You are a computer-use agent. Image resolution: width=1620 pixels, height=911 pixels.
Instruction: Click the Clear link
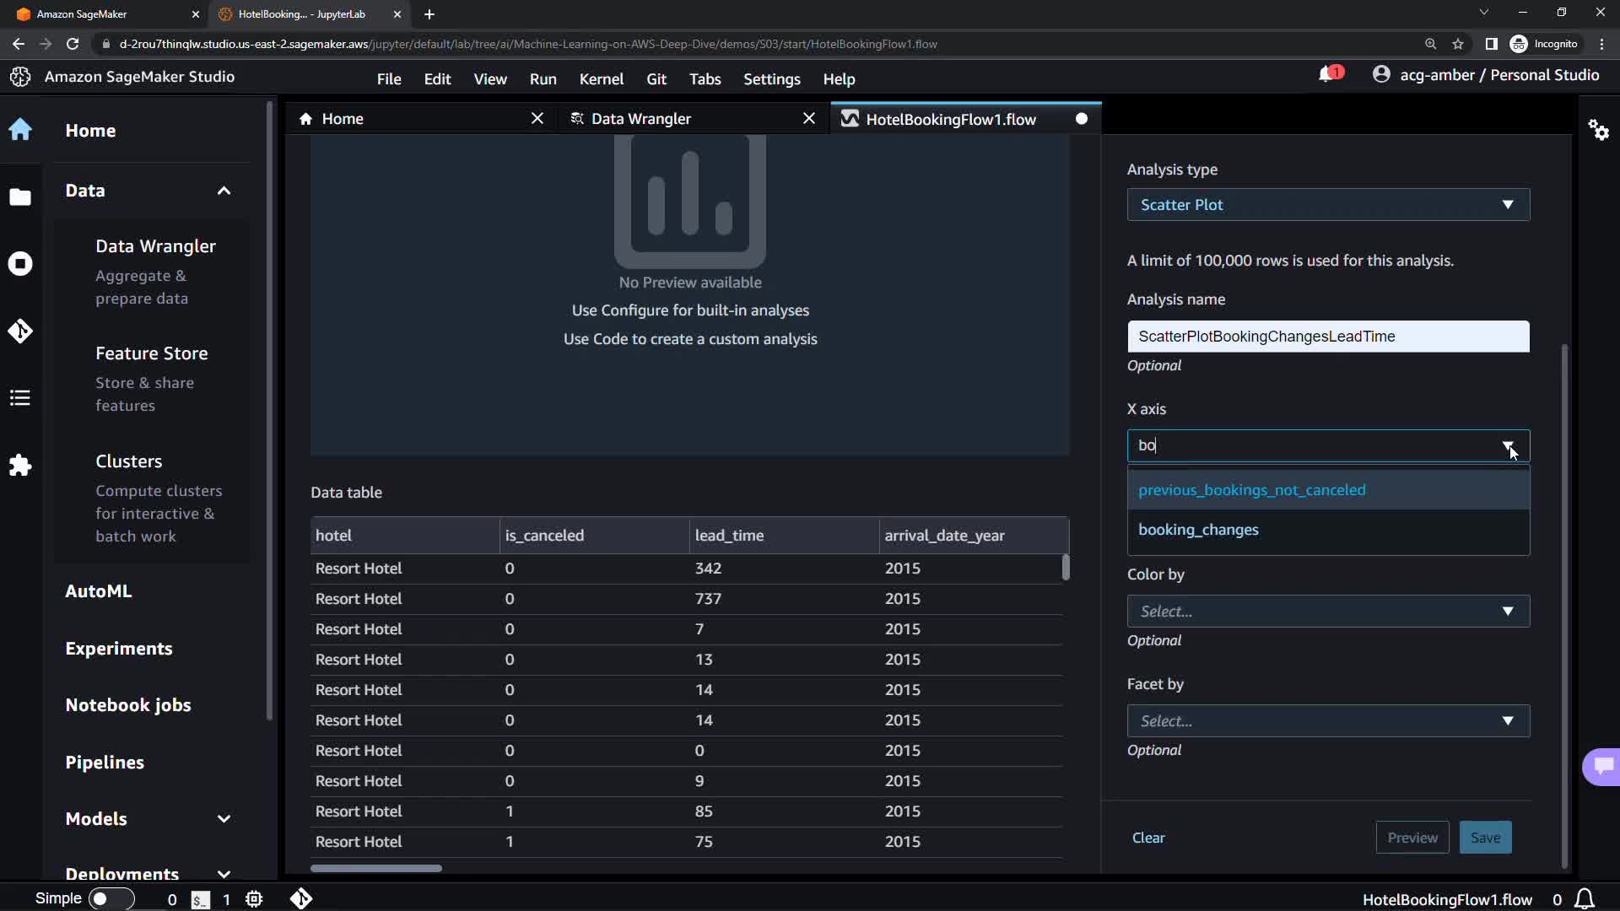(x=1147, y=838)
